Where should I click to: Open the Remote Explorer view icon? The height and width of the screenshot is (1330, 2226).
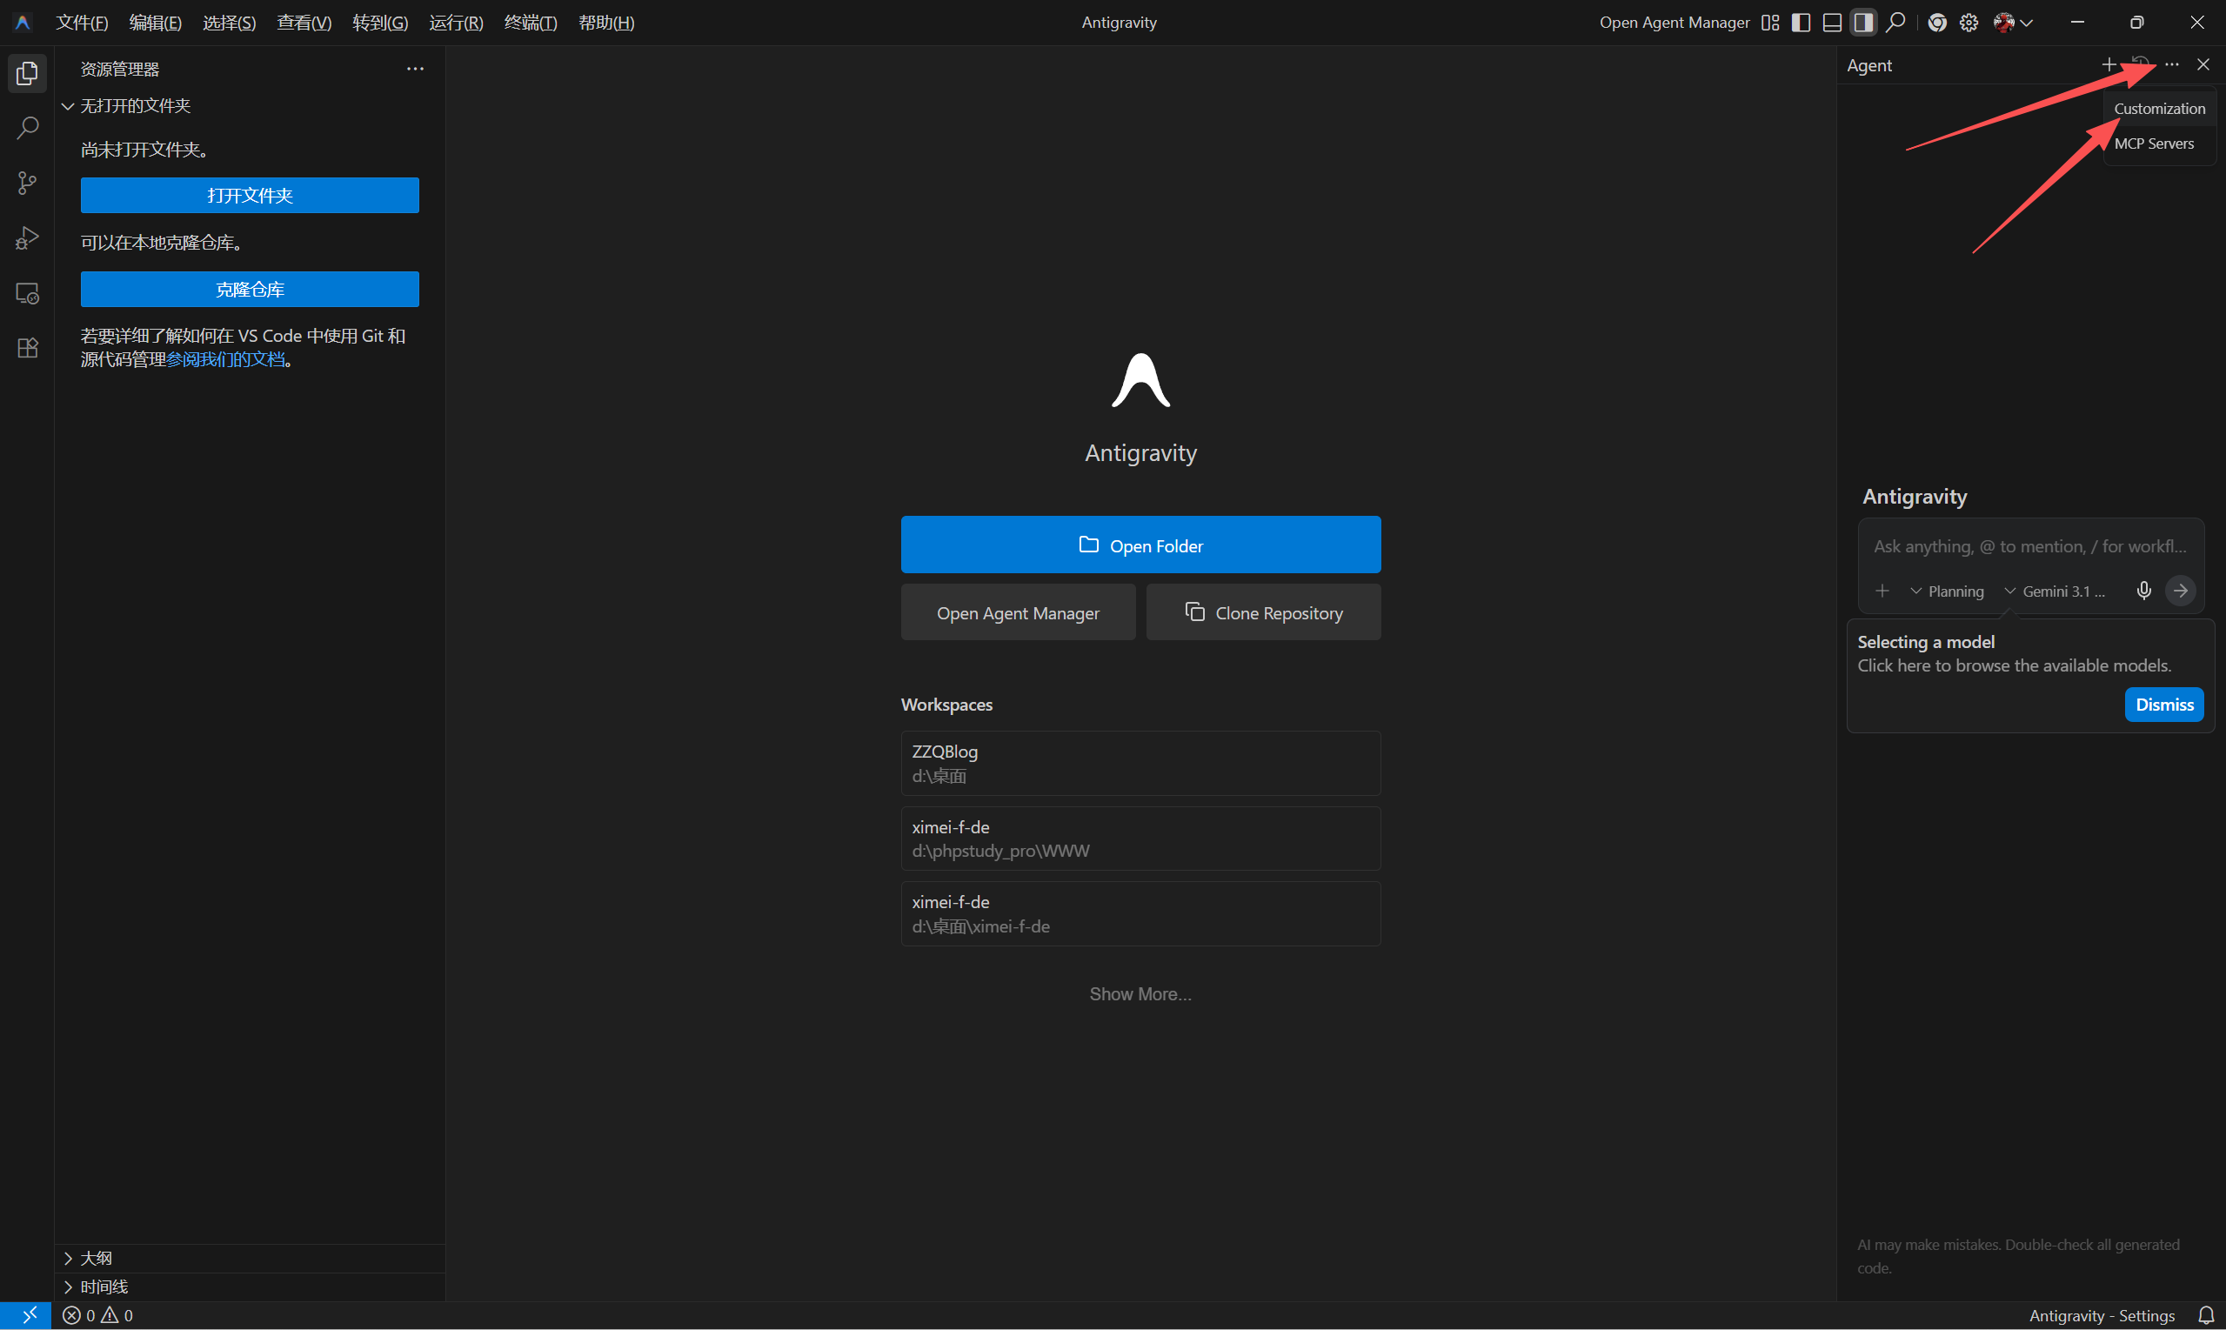tap(27, 293)
